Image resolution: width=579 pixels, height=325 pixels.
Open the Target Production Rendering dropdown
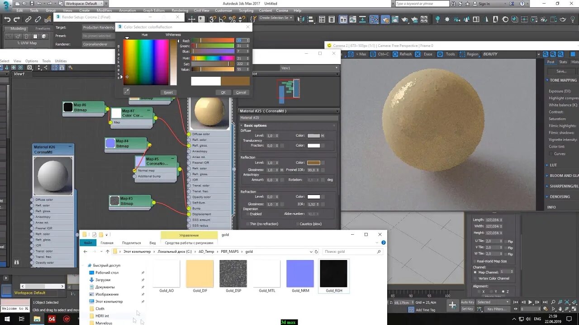click(x=98, y=28)
